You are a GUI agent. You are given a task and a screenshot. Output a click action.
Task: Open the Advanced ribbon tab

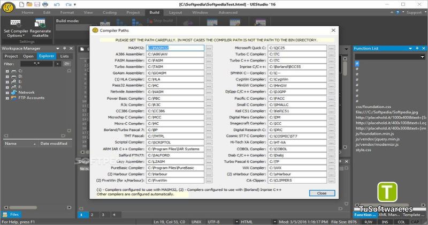tap(228, 12)
